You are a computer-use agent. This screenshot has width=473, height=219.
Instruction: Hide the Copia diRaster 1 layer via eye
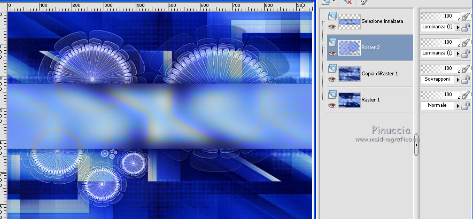point(332,79)
